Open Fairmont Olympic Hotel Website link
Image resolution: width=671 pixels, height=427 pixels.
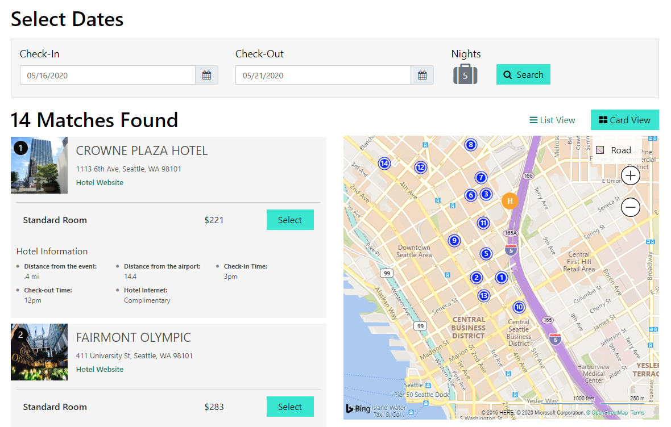coord(100,369)
